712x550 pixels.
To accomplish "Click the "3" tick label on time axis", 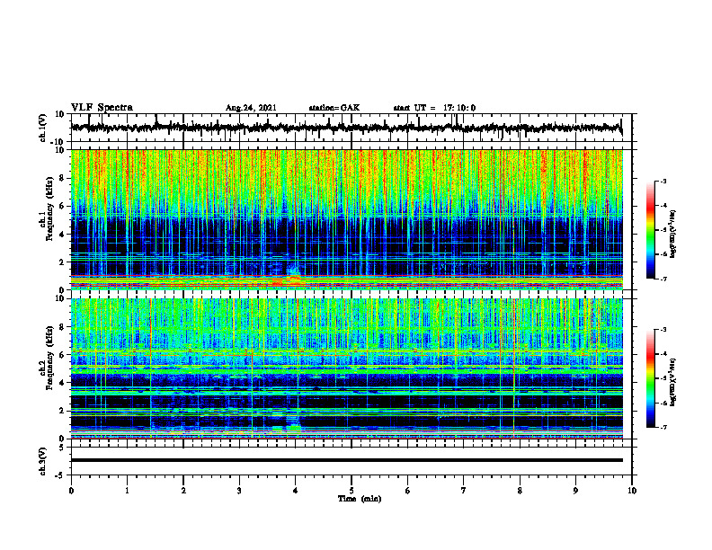I will coord(239,491).
